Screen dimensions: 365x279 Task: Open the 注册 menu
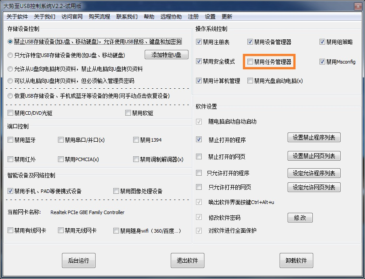pyautogui.click(x=193, y=17)
